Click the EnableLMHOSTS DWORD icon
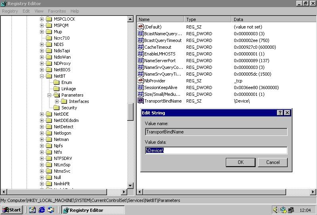This screenshot has width=317, height=215. click(x=141, y=54)
